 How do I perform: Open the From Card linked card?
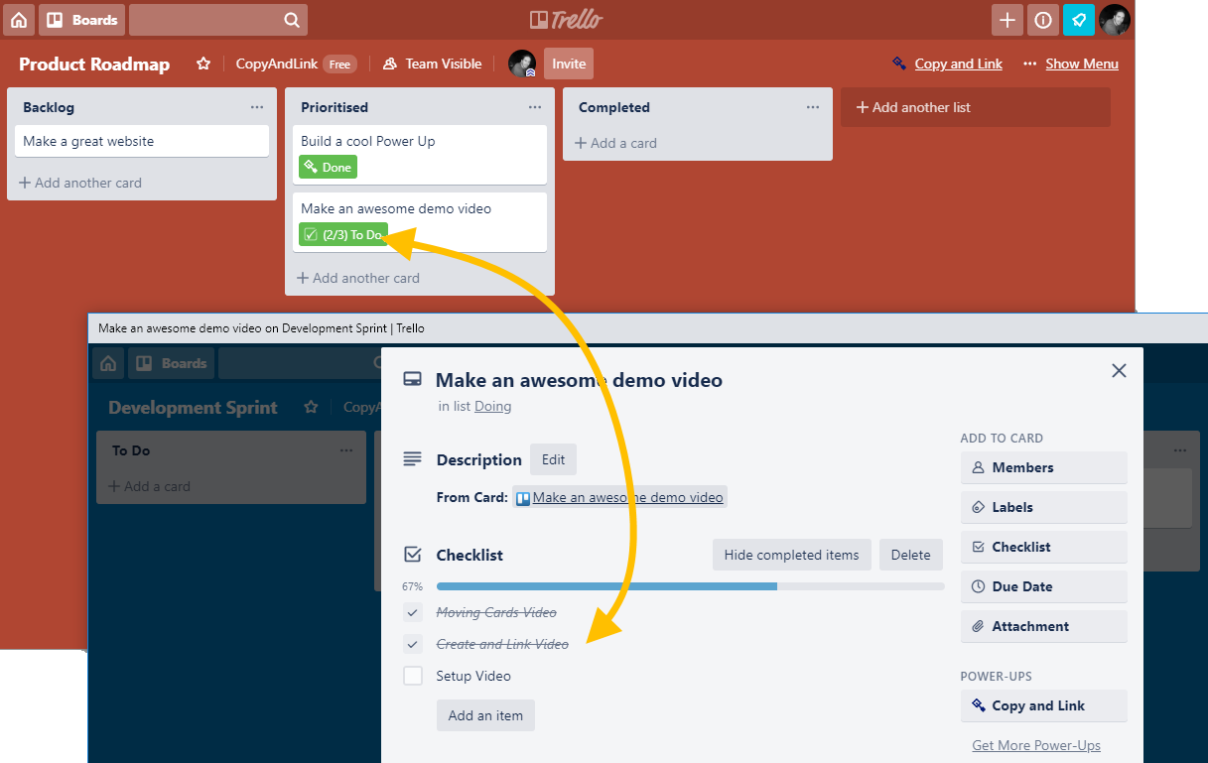point(620,497)
